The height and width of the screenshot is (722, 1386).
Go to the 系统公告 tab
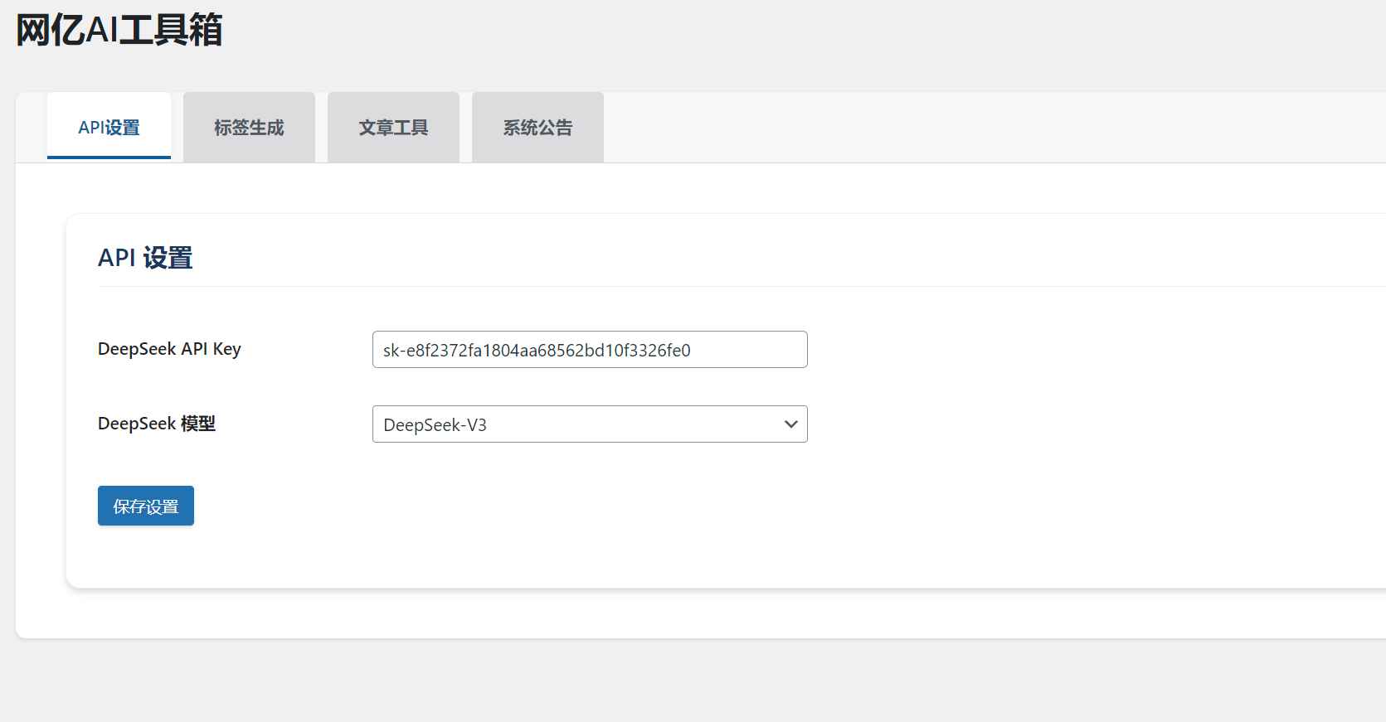(537, 128)
